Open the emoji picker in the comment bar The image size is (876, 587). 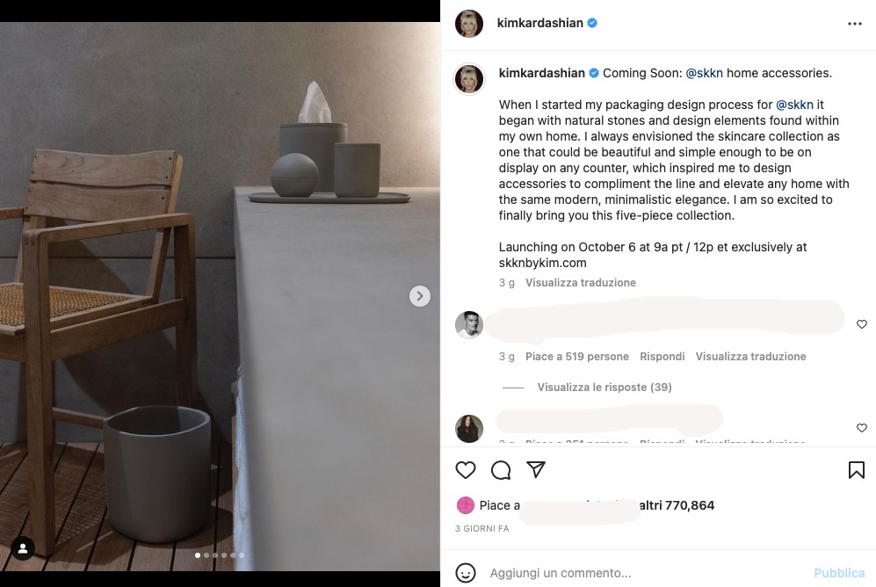coord(466,572)
